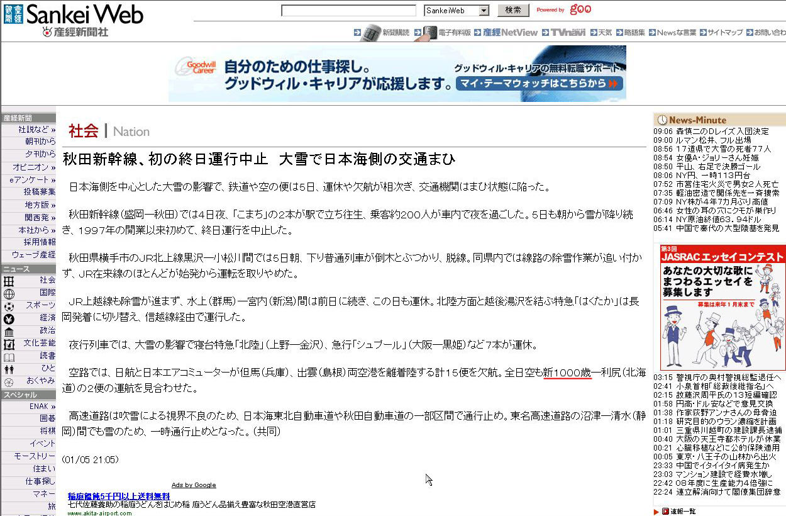Click the Ads by Google link
This screenshot has height=516, width=786.
pos(194,485)
